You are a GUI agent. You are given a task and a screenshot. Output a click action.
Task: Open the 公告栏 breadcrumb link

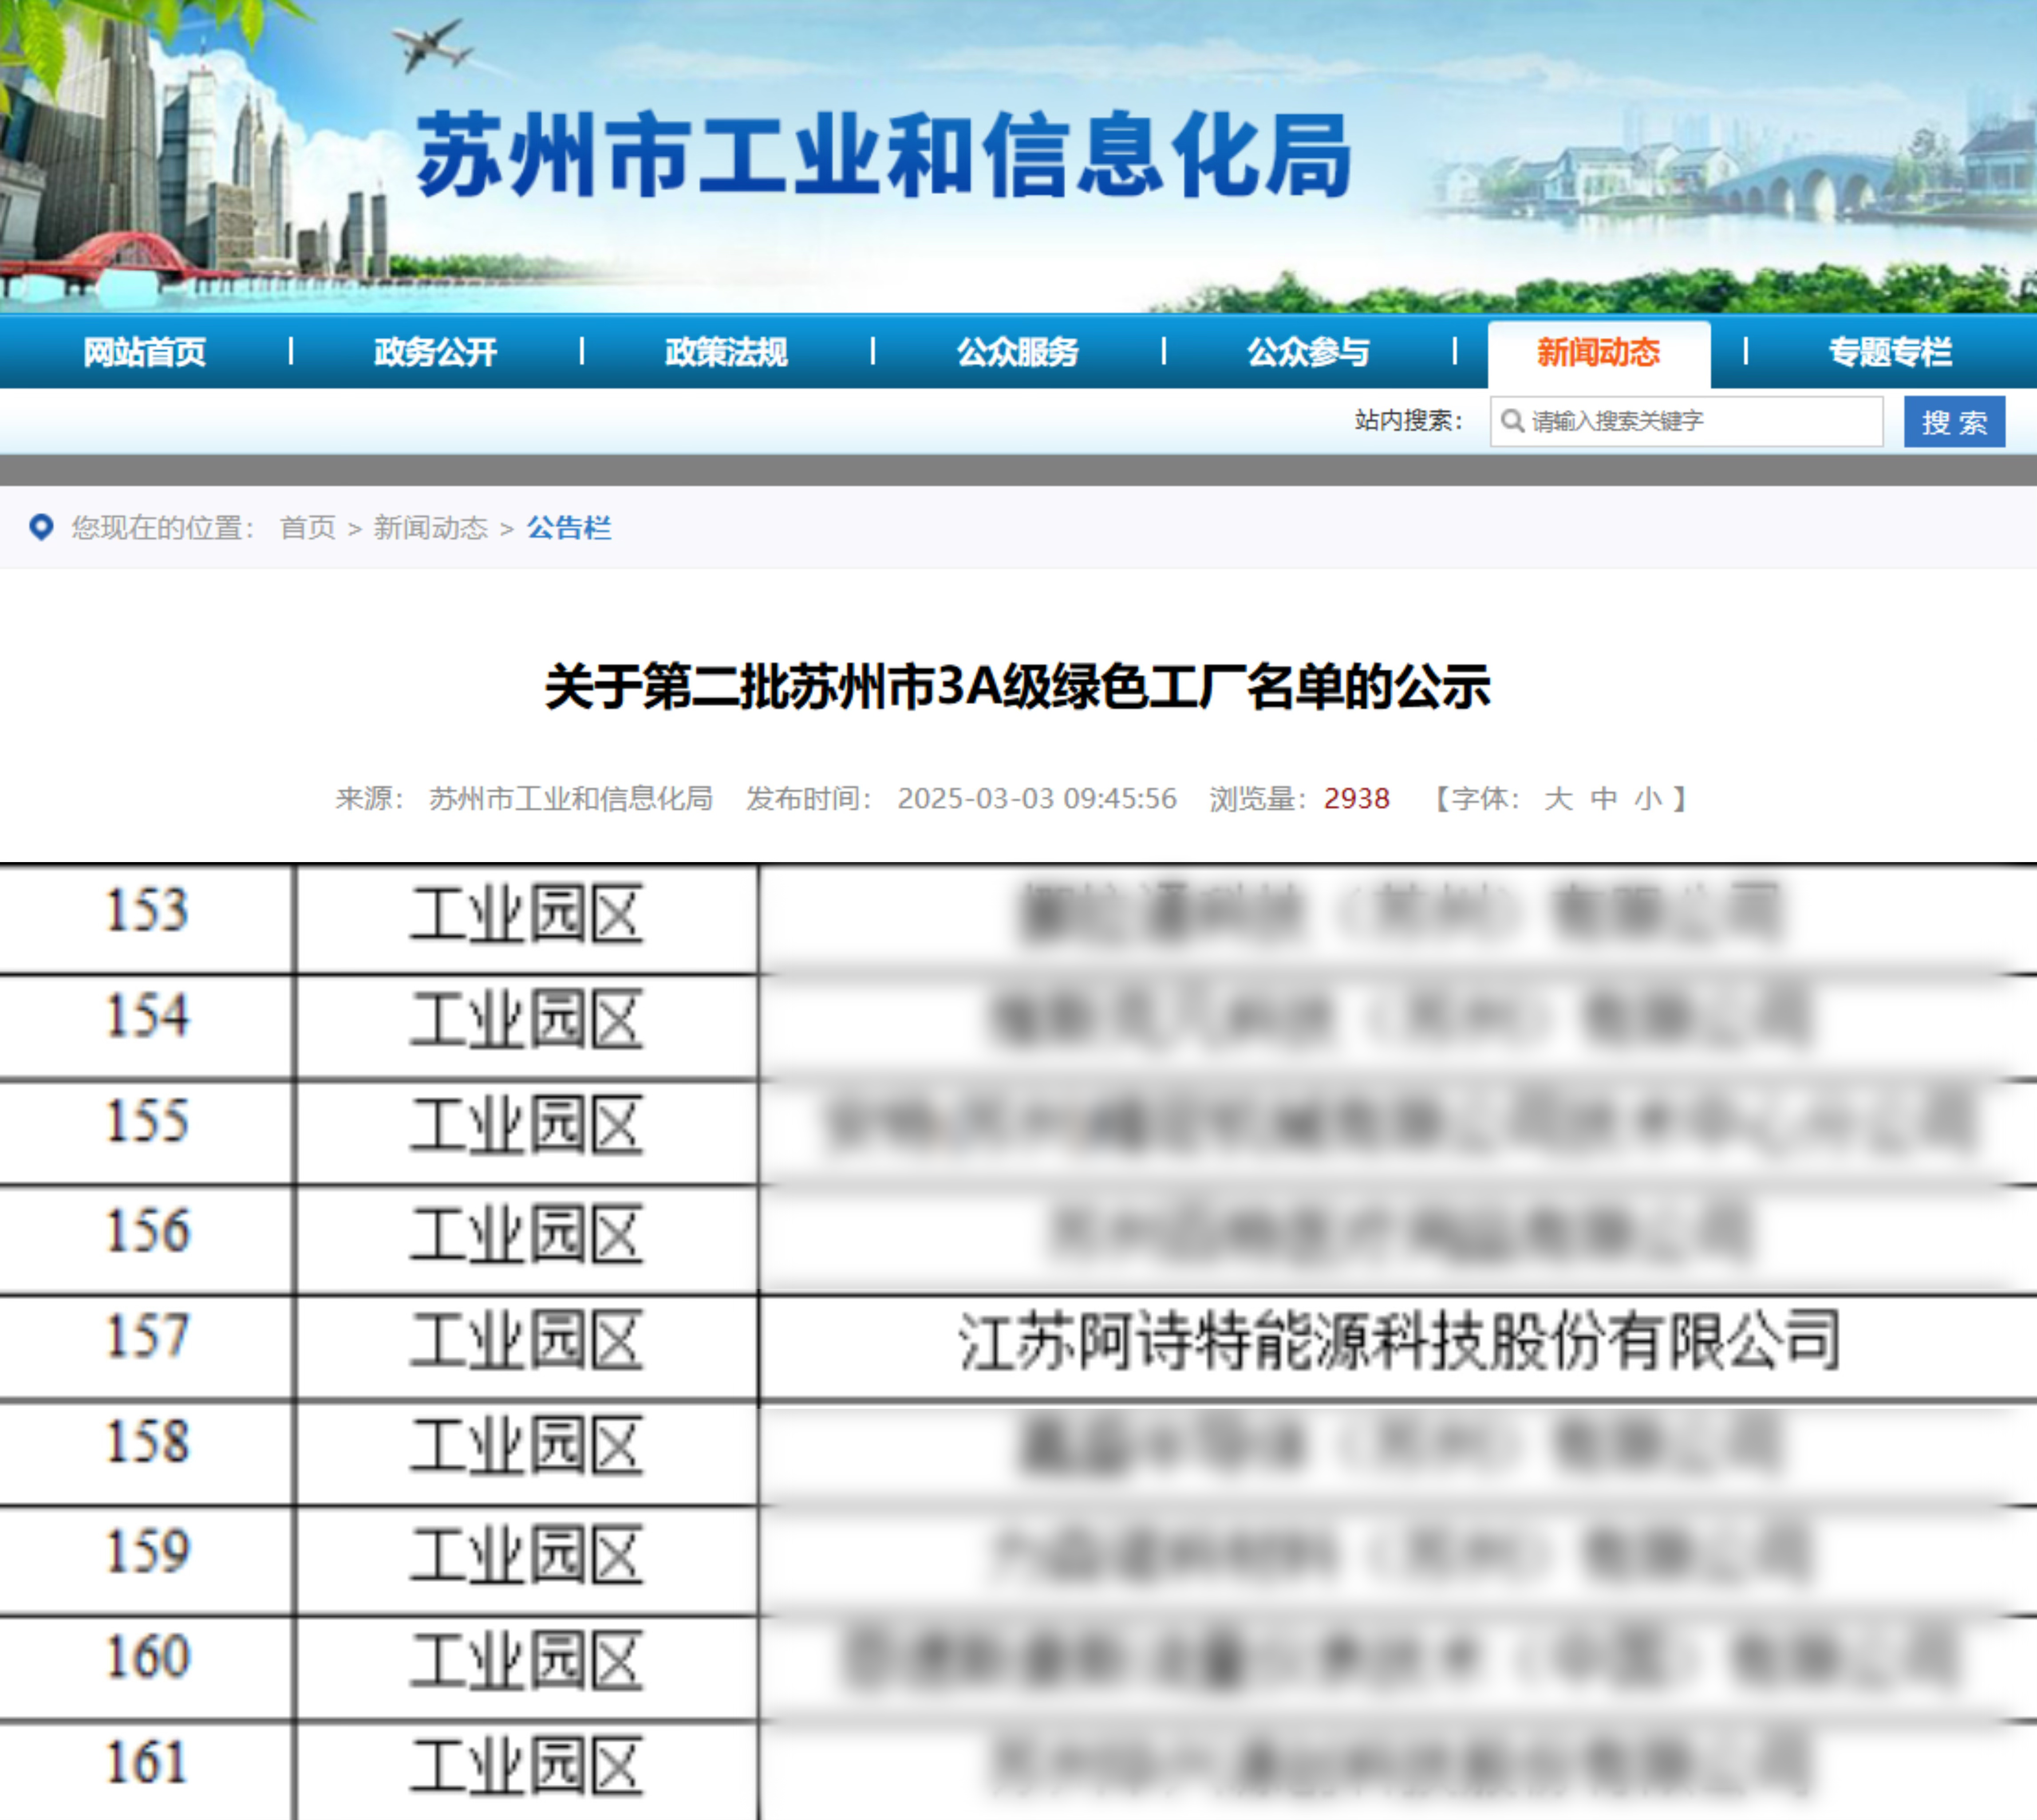coord(568,527)
